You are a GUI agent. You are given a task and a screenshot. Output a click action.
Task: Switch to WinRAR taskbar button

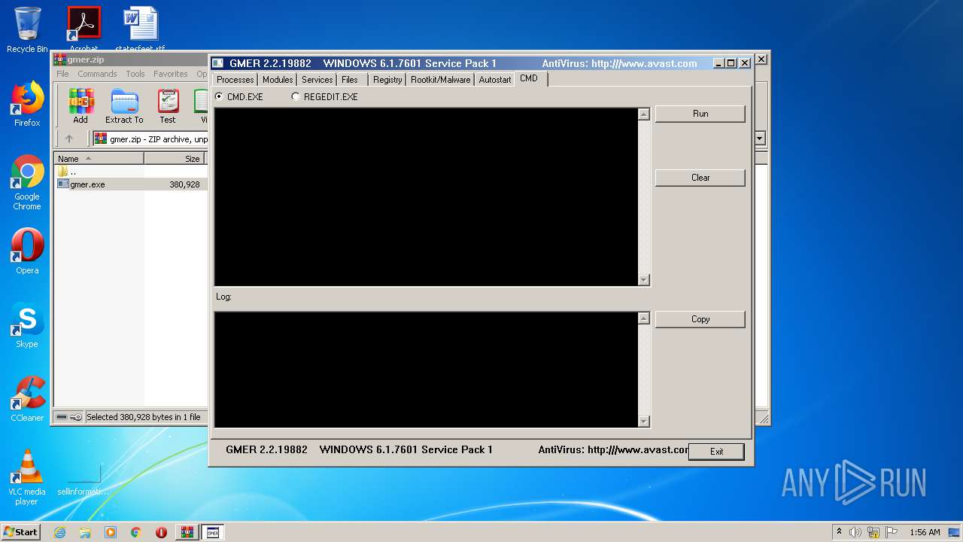pos(187,532)
